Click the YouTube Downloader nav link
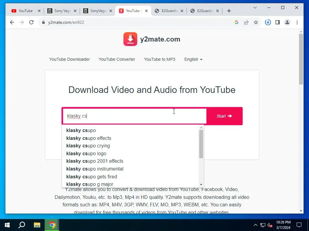The width and height of the screenshot is (309, 231). pos(69,59)
